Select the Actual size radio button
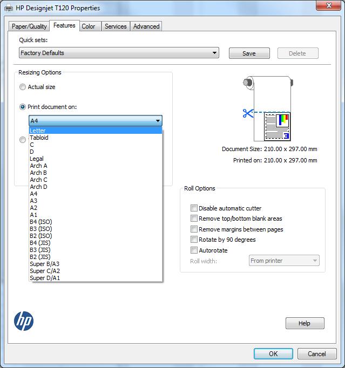Image resolution: width=345 pixels, height=368 pixels. (x=23, y=87)
